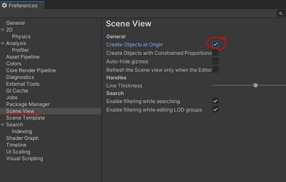Collapse the Search category arrow
286x182 pixels.
(x=3, y=125)
